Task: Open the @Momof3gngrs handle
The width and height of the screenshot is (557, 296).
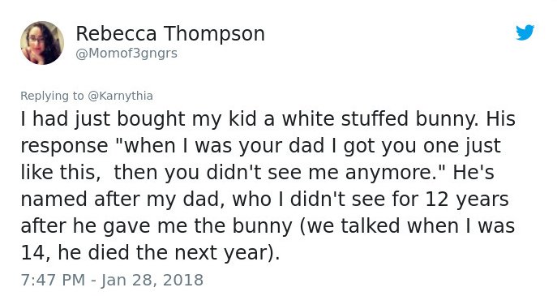Action: 126,54
